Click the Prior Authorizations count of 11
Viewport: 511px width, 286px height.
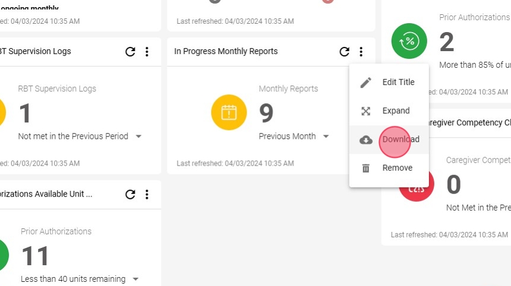35,256
